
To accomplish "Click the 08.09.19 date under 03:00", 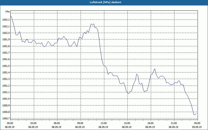I will pyautogui.click(x=33, y=127).
